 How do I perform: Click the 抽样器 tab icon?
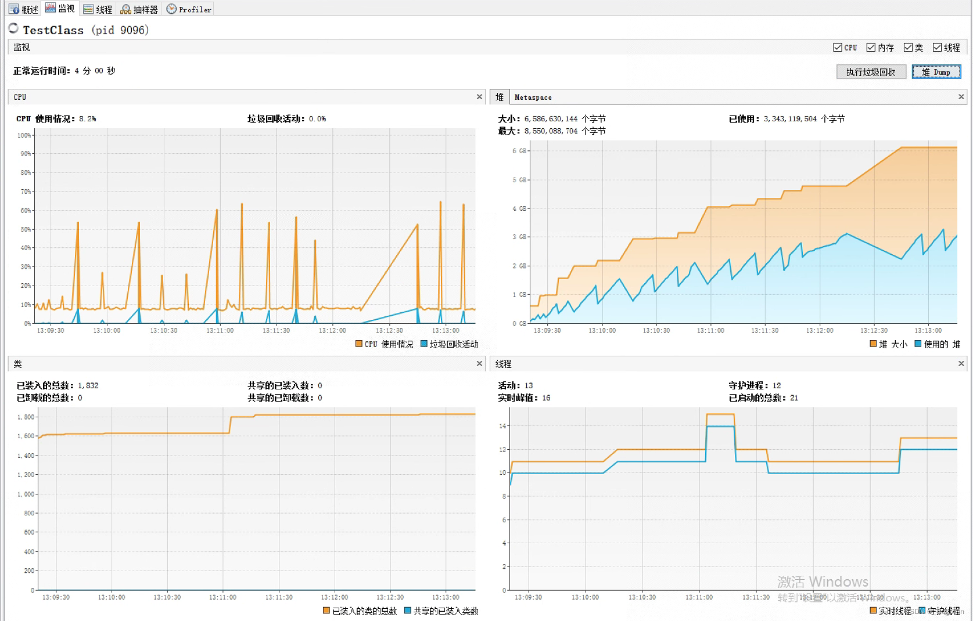point(125,9)
